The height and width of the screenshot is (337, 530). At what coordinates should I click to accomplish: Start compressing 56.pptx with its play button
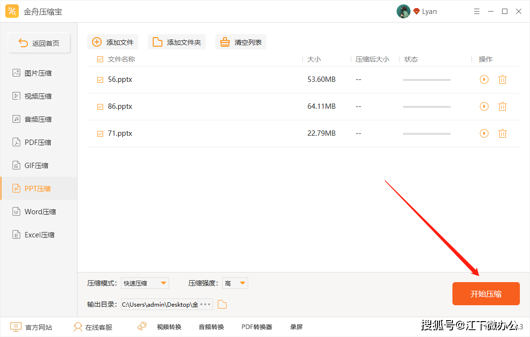484,79
